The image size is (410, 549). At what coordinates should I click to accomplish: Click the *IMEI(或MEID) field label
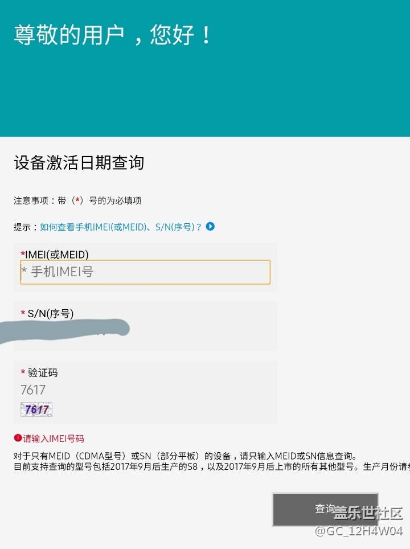tap(55, 255)
